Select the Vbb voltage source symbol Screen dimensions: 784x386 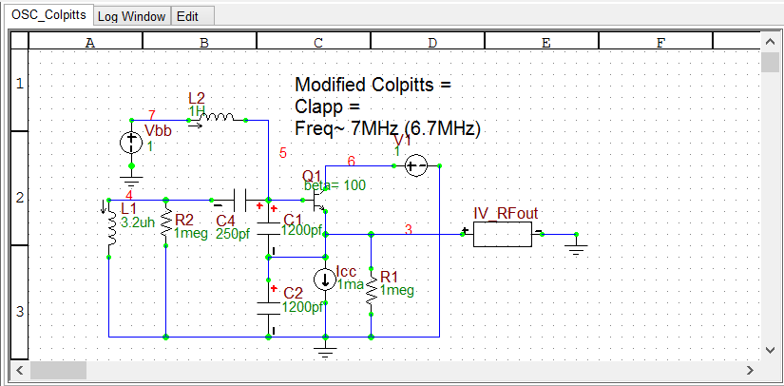[131, 143]
